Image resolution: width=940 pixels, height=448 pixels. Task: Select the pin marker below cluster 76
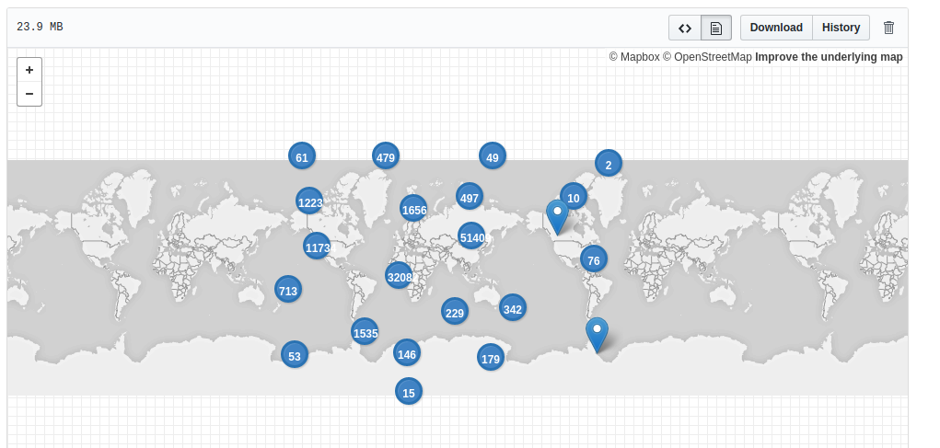598,335
